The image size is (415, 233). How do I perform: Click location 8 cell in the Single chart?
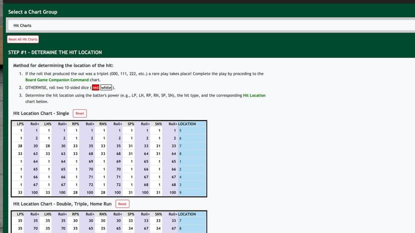click(x=192, y=153)
